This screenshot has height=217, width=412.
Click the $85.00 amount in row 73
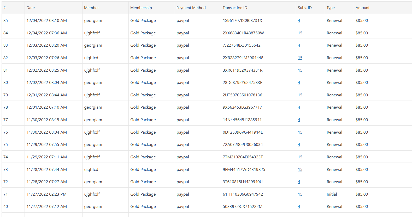pyautogui.click(x=362, y=170)
